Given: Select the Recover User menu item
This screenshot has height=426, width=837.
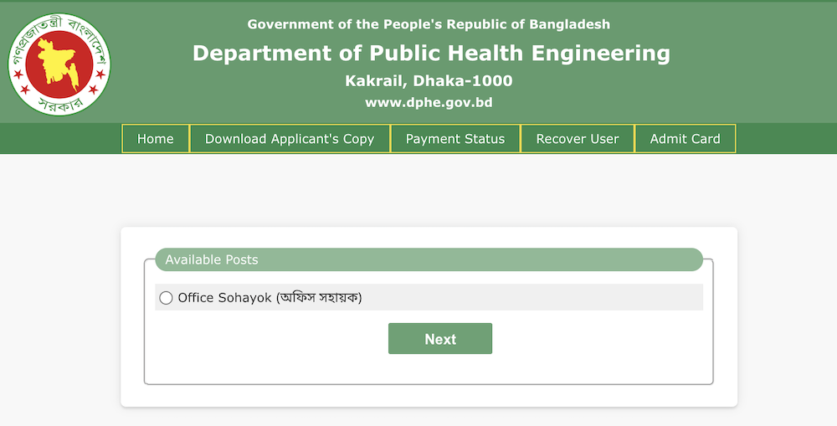Looking at the screenshot, I should (x=578, y=139).
